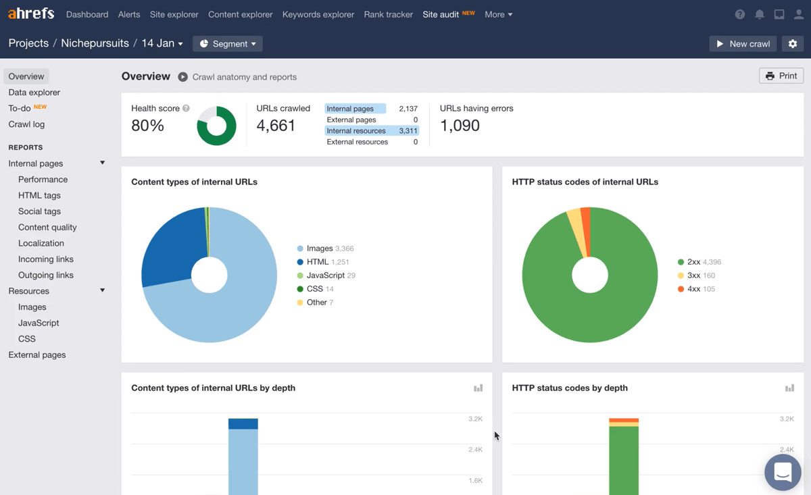Select 4xx 105 legend entry
The height and width of the screenshot is (495, 811).
coord(696,289)
